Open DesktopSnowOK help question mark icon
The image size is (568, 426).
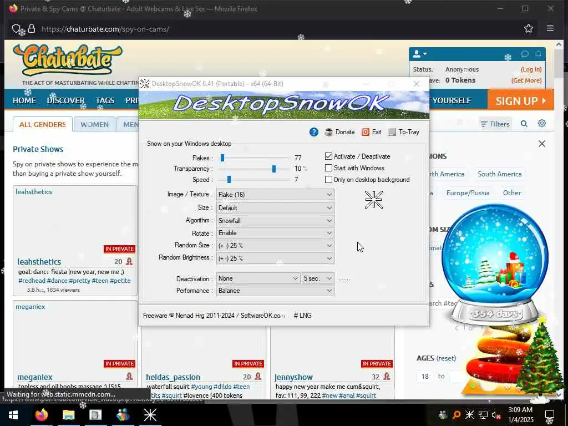tap(314, 132)
